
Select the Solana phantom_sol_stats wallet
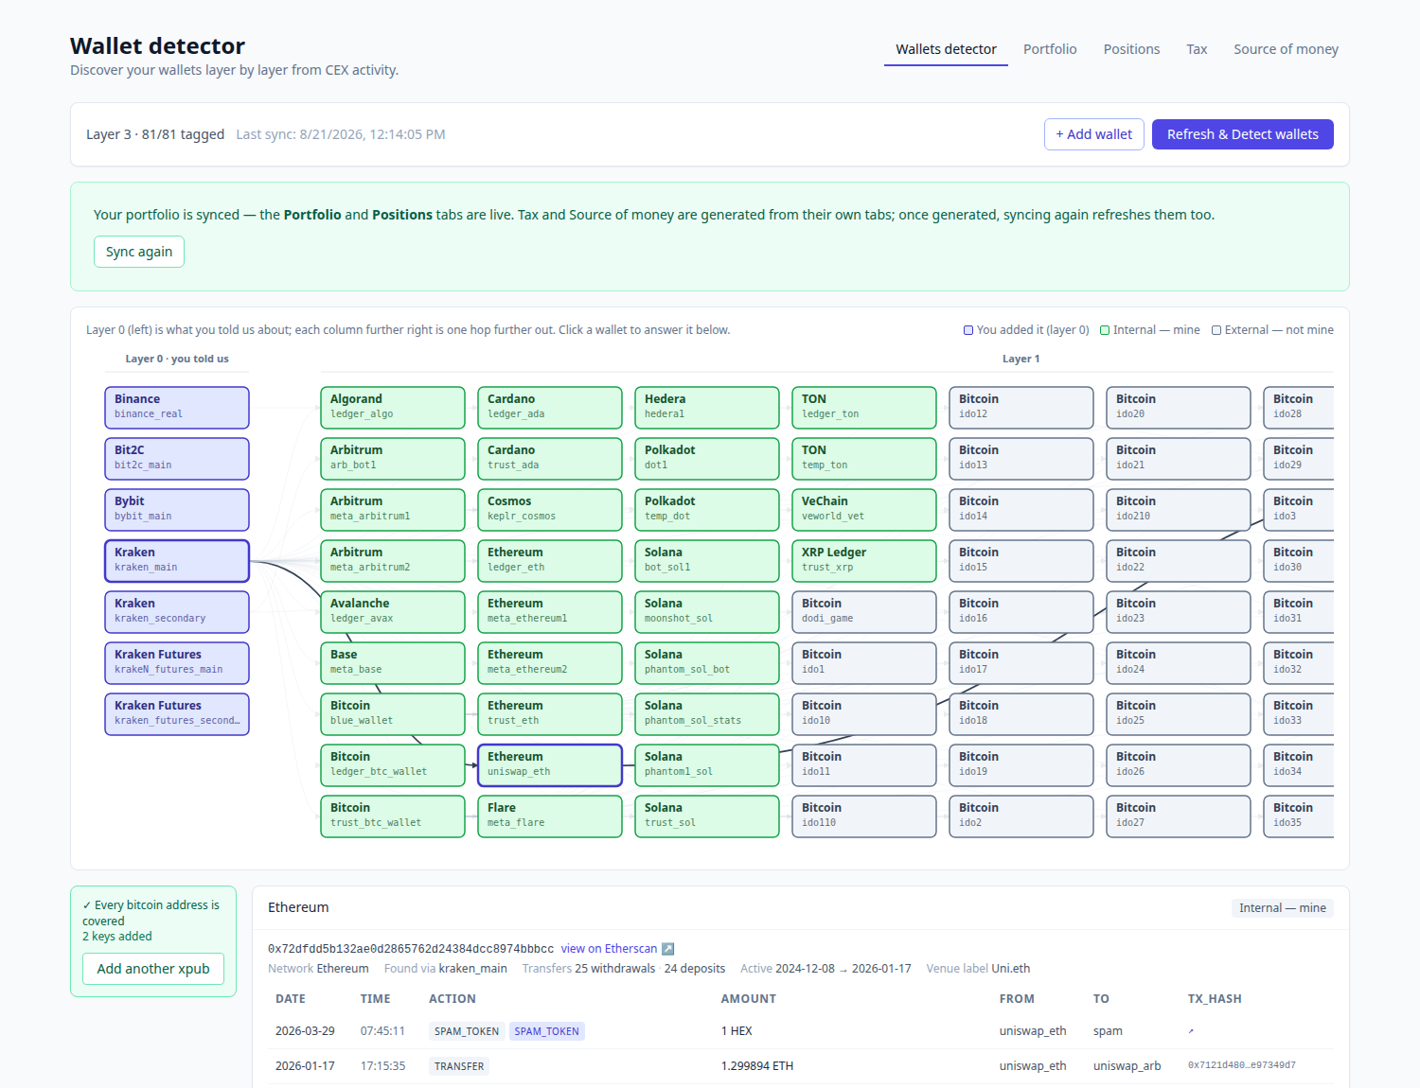click(707, 714)
